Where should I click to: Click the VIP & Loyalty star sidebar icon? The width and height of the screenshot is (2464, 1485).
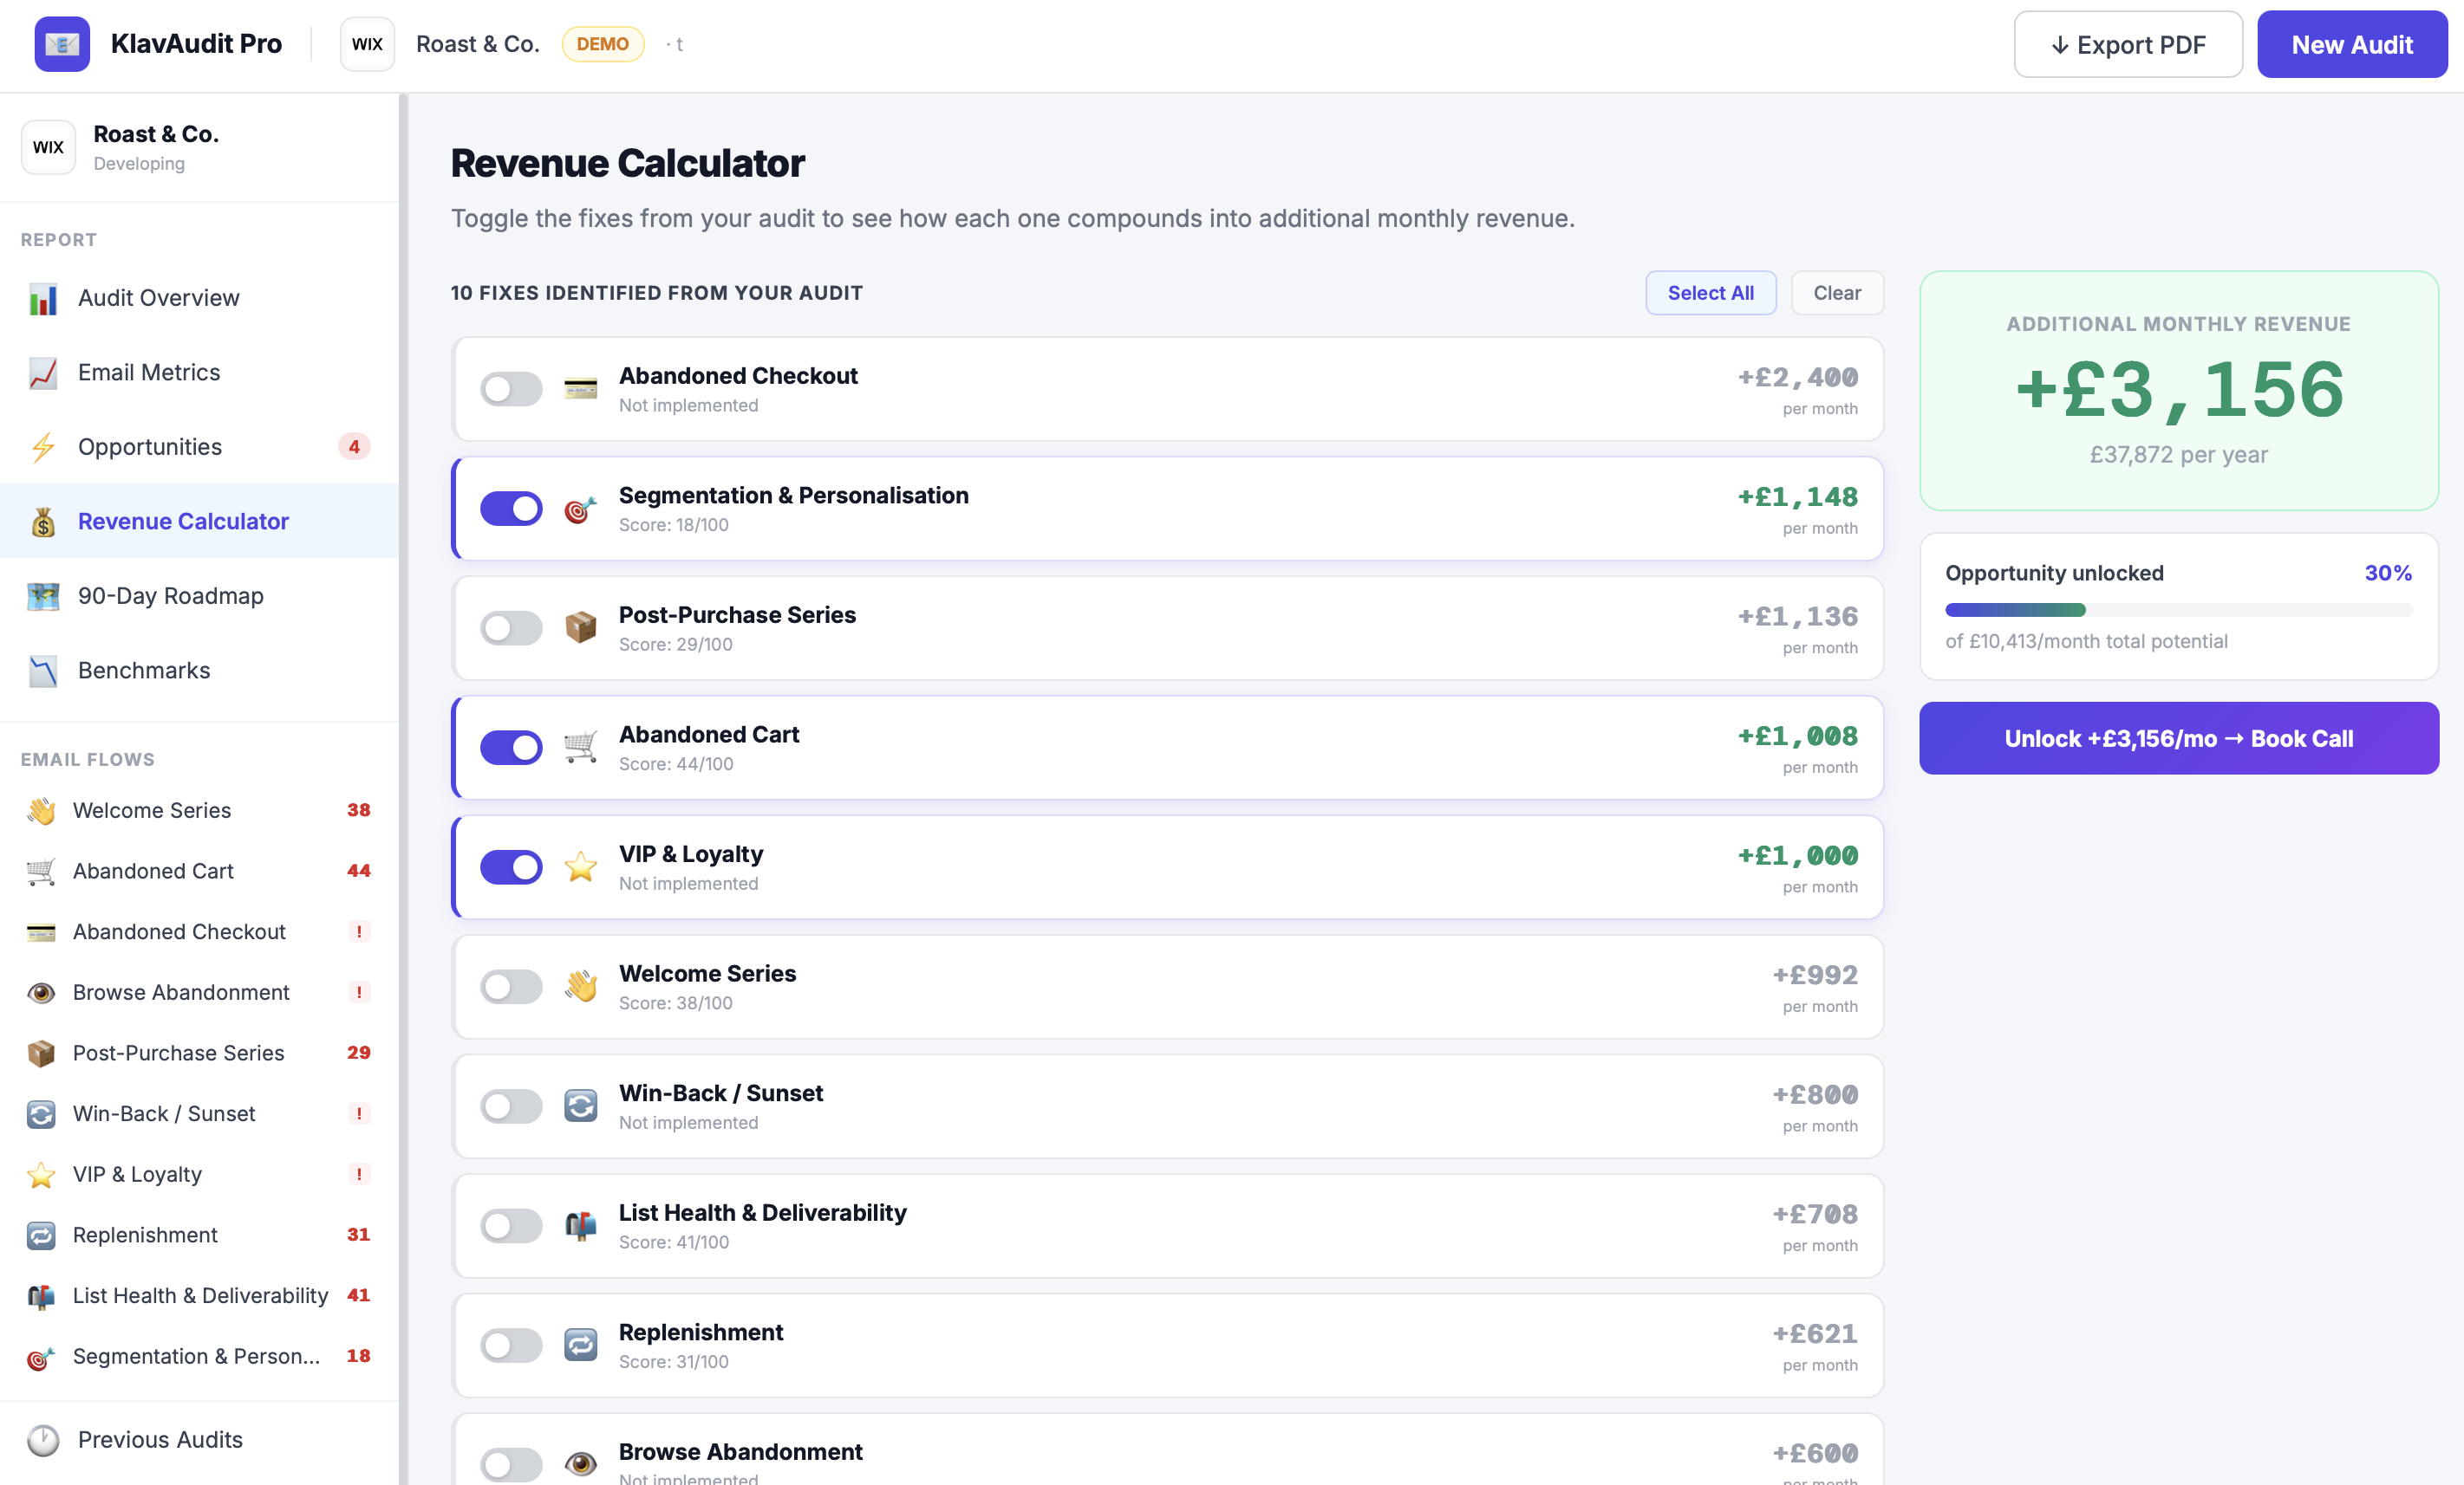tap(41, 1177)
